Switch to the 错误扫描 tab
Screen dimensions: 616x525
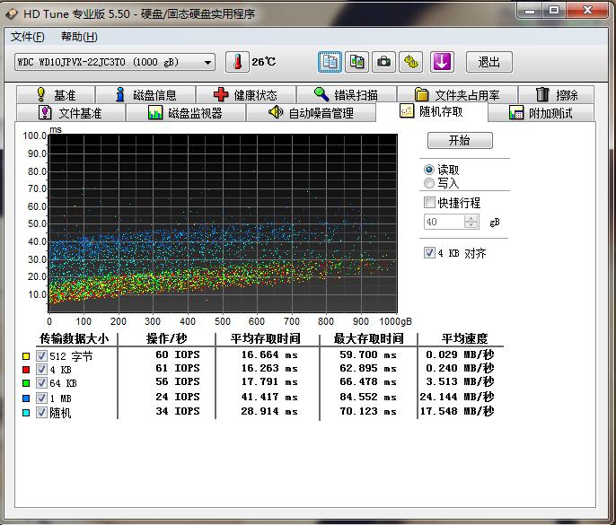tap(346, 94)
